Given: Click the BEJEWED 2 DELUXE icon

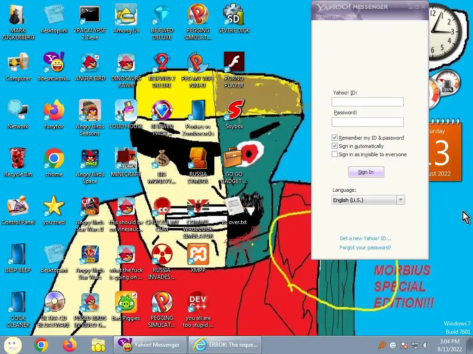Looking at the screenshot, I should (x=162, y=69).
